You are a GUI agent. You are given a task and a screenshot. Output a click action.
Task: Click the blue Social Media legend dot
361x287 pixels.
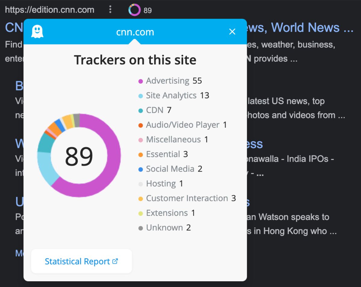[140, 170]
